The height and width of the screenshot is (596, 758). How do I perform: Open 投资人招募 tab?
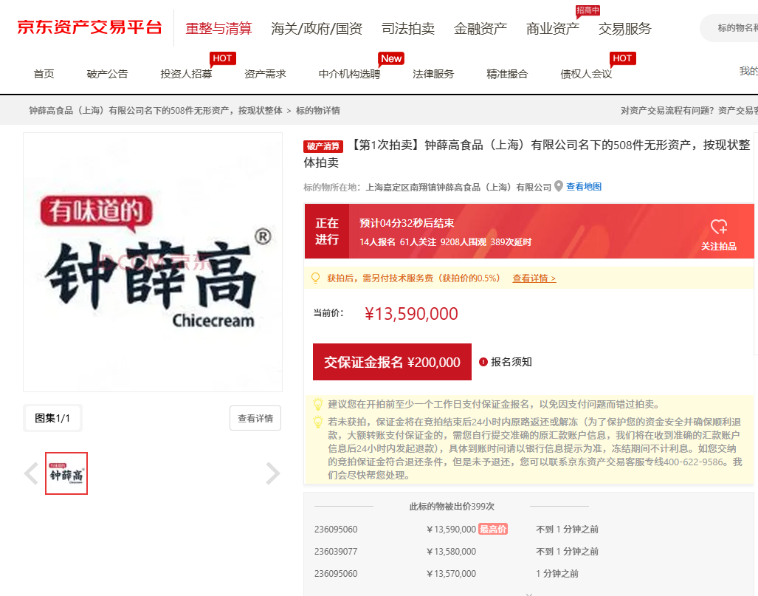[x=186, y=74]
